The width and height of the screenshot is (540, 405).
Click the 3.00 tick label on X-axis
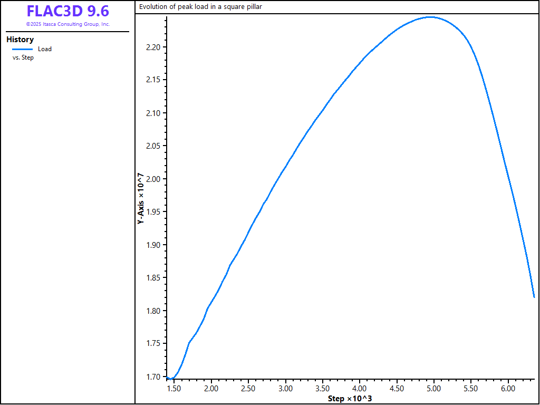click(x=285, y=389)
